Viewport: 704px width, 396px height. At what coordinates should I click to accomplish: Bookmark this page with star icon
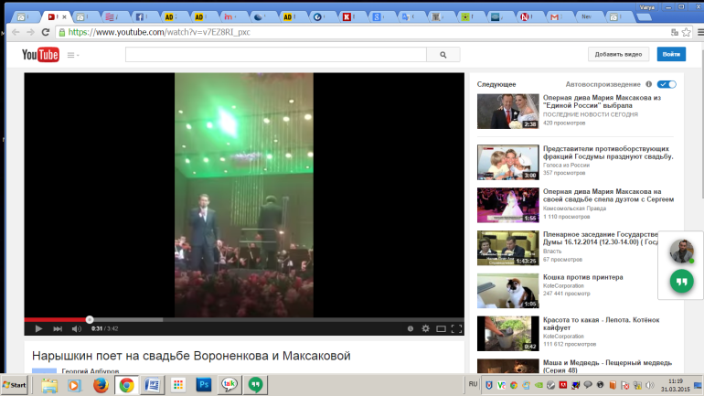tap(686, 32)
